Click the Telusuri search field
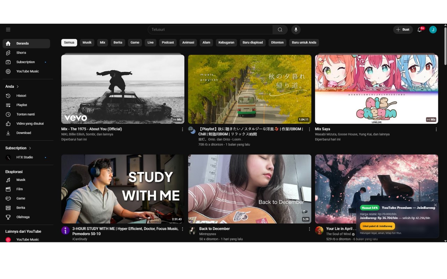Screen dimensions: 447x279 pyautogui.click(x=210, y=30)
